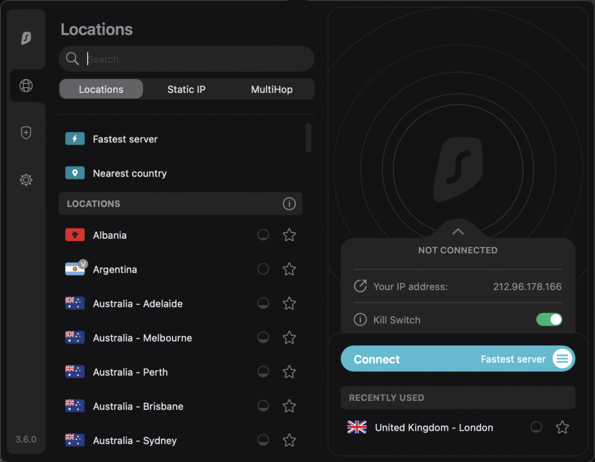Open settings via the gear icon

pos(26,180)
